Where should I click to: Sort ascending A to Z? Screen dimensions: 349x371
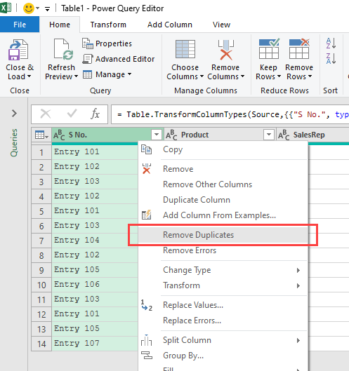click(x=331, y=43)
